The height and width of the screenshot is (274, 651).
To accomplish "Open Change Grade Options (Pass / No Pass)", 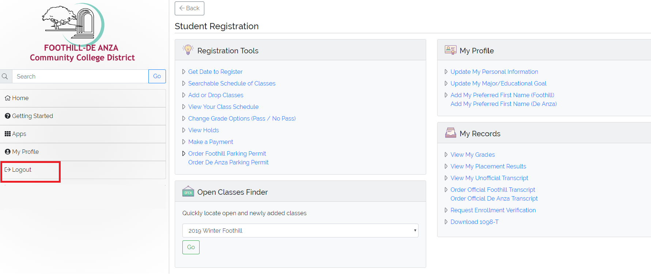I will [x=242, y=118].
